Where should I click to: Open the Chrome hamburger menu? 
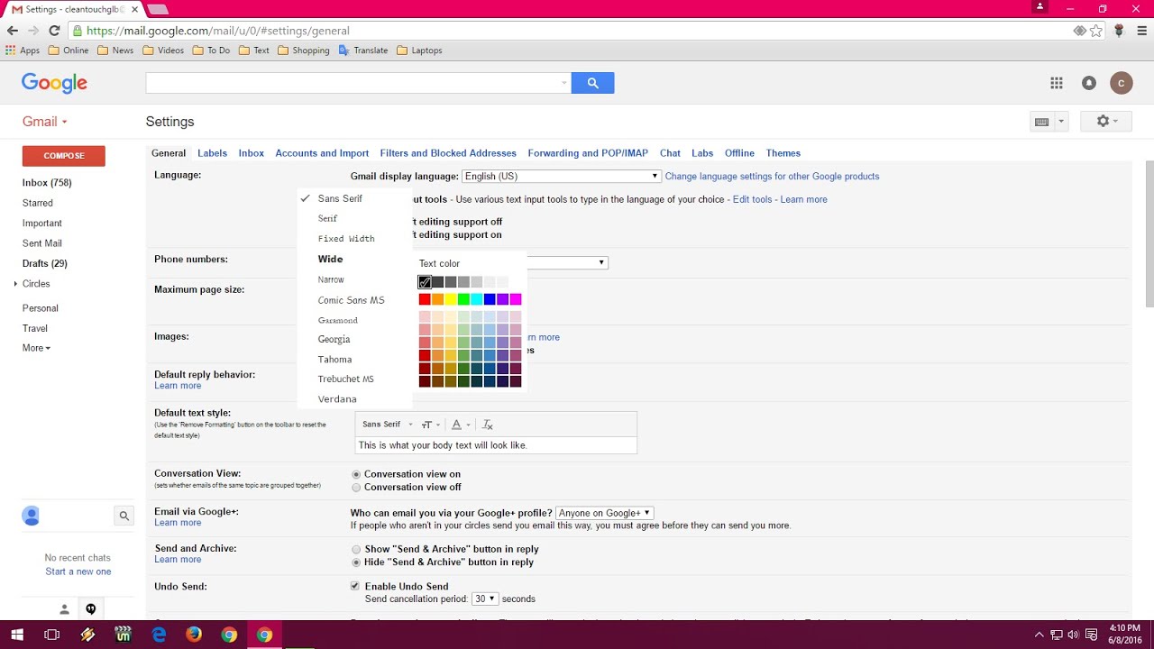click(x=1141, y=31)
